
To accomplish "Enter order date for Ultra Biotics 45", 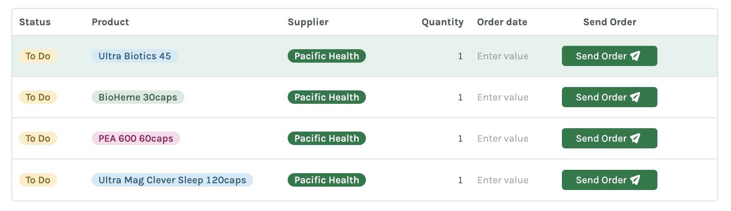I will [503, 56].
